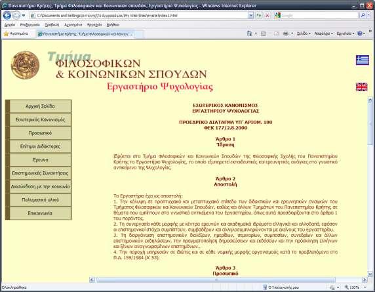Click the Άρθρο 1 Ίδρυση heading
The image size is (375, 292).
(x=226, y=142)
